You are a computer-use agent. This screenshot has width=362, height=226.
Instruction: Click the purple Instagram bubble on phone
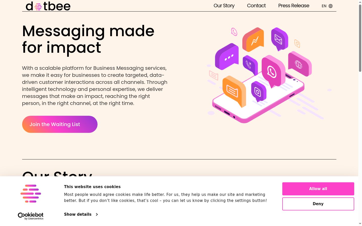tap(259, 91)
